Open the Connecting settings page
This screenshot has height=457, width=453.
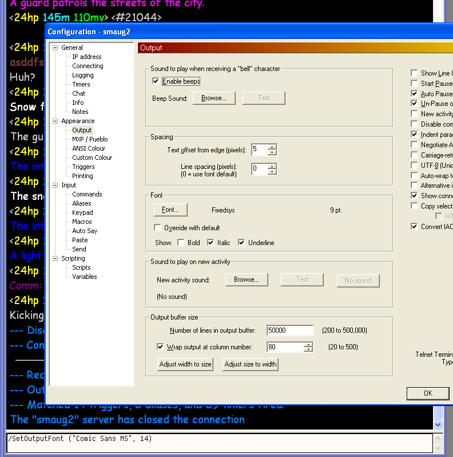click(x=88, y=66)
